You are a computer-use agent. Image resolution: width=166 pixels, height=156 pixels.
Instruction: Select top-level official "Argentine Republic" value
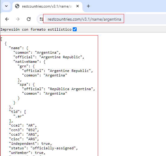61,57
